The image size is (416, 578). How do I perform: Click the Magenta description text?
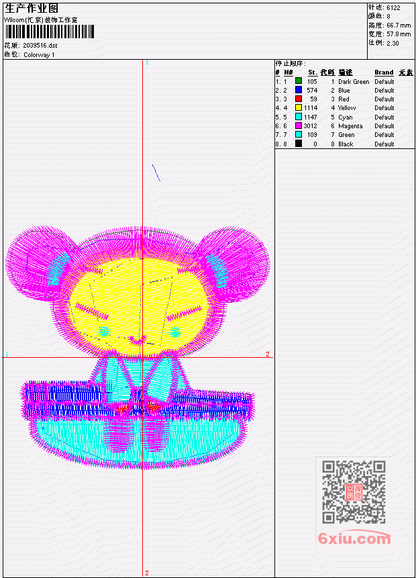[x=350, y=126]
